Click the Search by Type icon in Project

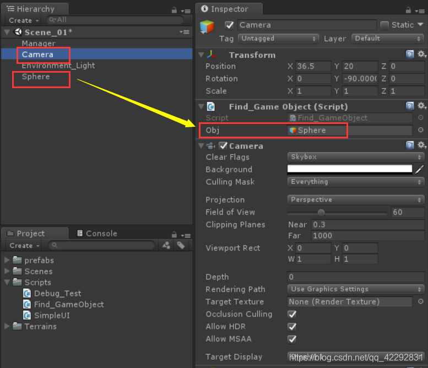coord(166,245)
